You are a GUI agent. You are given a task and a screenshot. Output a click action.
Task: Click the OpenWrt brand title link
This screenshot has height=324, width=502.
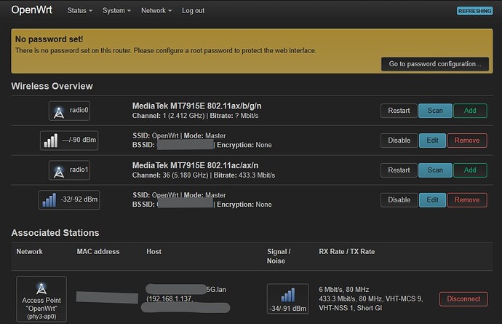pos(31,11)
